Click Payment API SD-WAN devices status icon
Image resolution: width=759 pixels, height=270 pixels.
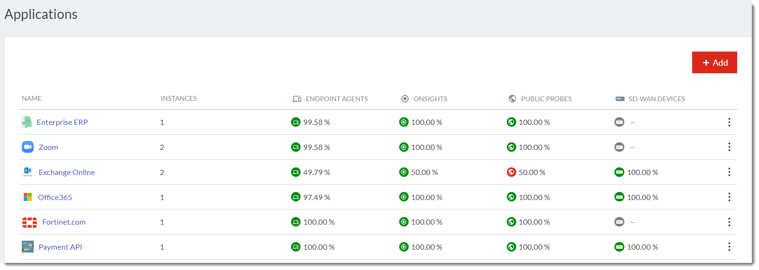coord(619,247)
